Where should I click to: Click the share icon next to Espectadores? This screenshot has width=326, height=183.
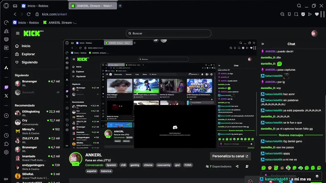tap(237, 166)
